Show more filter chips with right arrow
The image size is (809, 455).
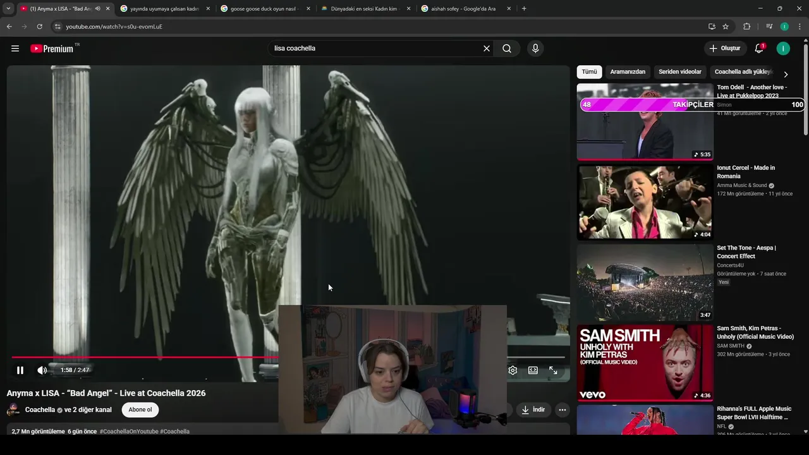(786, 75)
